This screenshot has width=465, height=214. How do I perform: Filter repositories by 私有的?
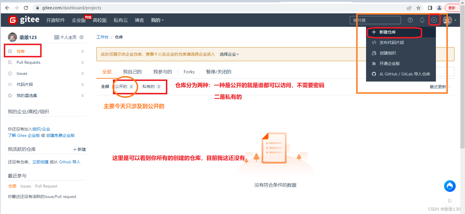coord(152,86)
